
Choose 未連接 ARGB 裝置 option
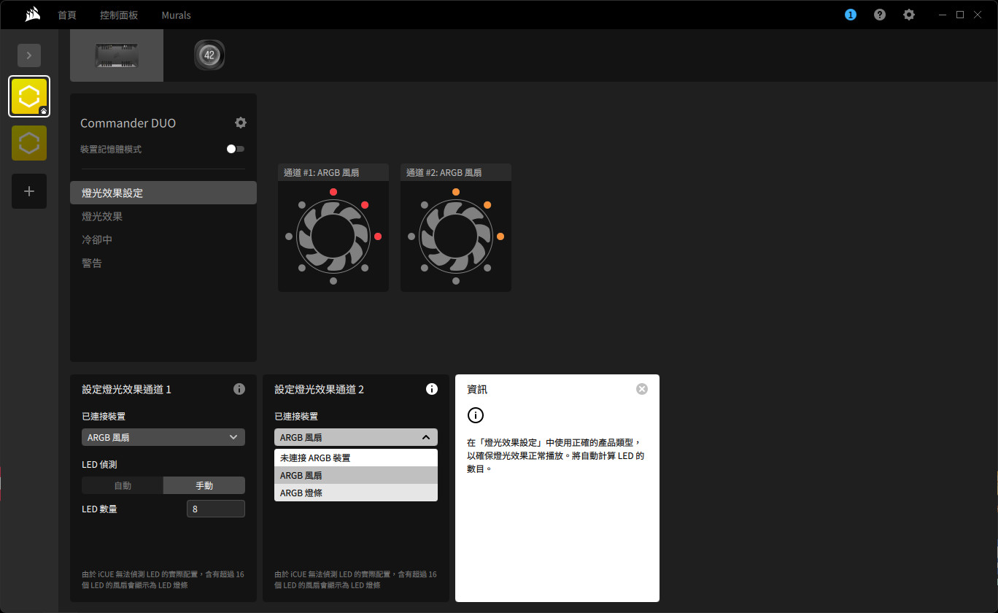coord(356,458)
